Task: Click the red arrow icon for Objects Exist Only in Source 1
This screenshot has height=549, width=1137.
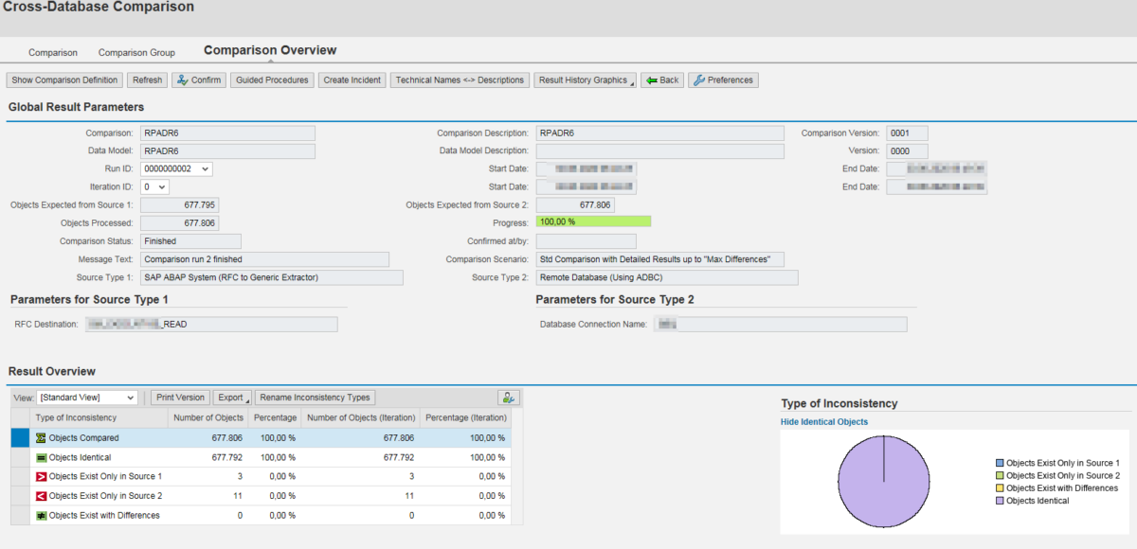Action: click(39, 476)
